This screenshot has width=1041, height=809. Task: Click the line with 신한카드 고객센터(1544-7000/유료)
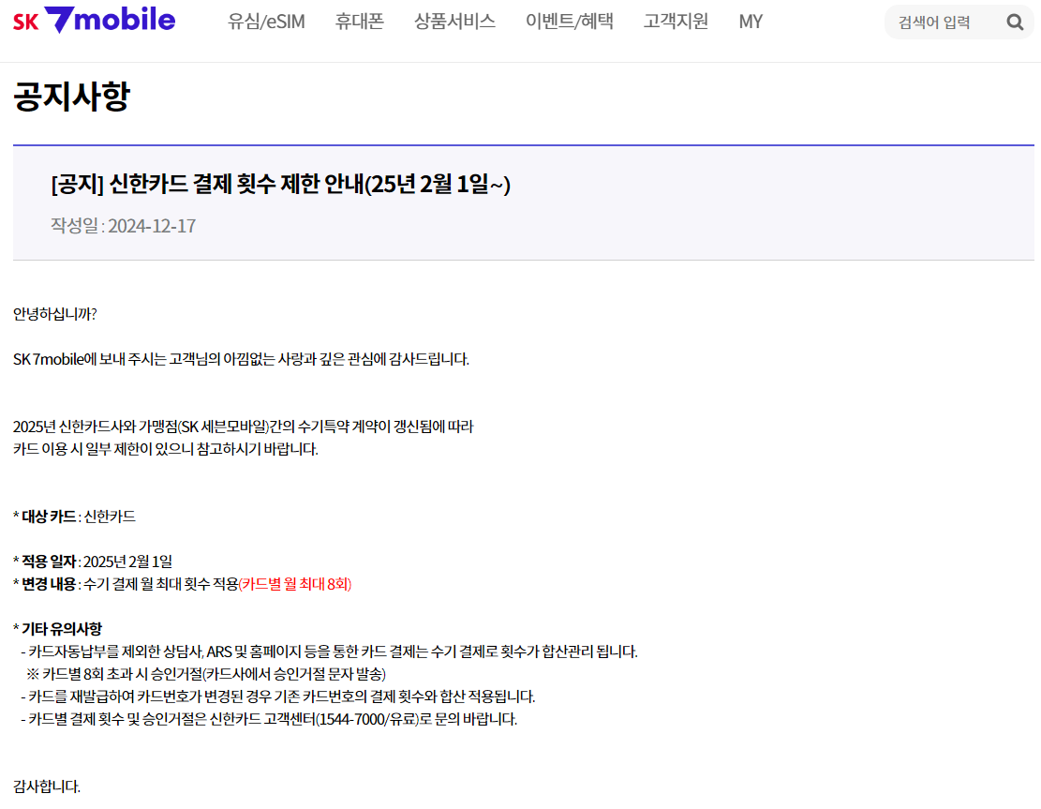[269, 719]
